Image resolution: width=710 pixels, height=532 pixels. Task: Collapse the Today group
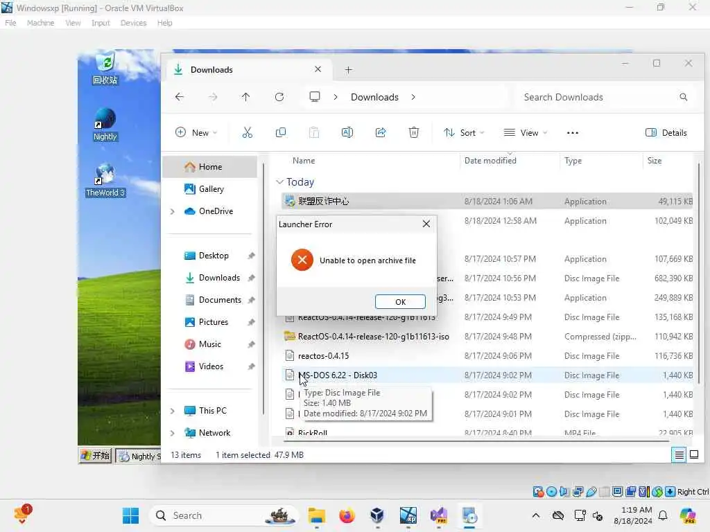279,182
